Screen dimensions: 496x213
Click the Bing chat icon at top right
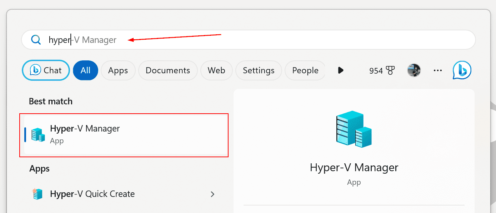[462, 70]
